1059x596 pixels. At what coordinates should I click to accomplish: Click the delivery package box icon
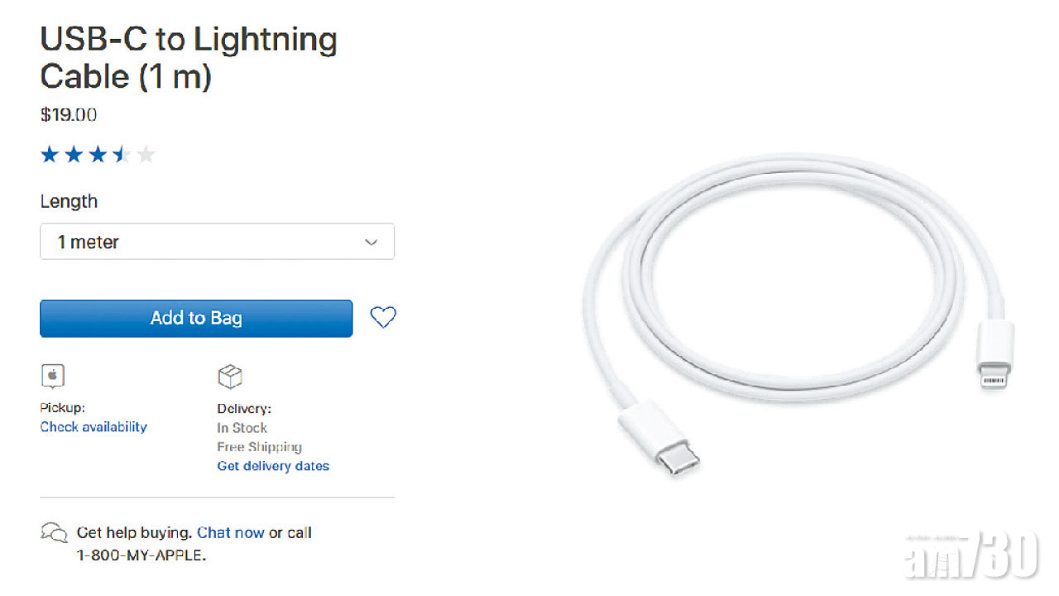coord(230,377)
